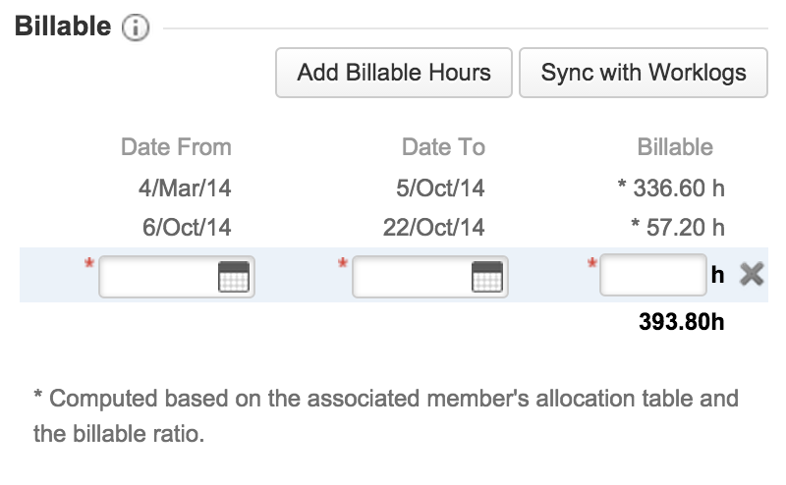Viewport: 786px width, 485px height.
Task: Remove the new billable row with X
Action: (x=752, y=275)
